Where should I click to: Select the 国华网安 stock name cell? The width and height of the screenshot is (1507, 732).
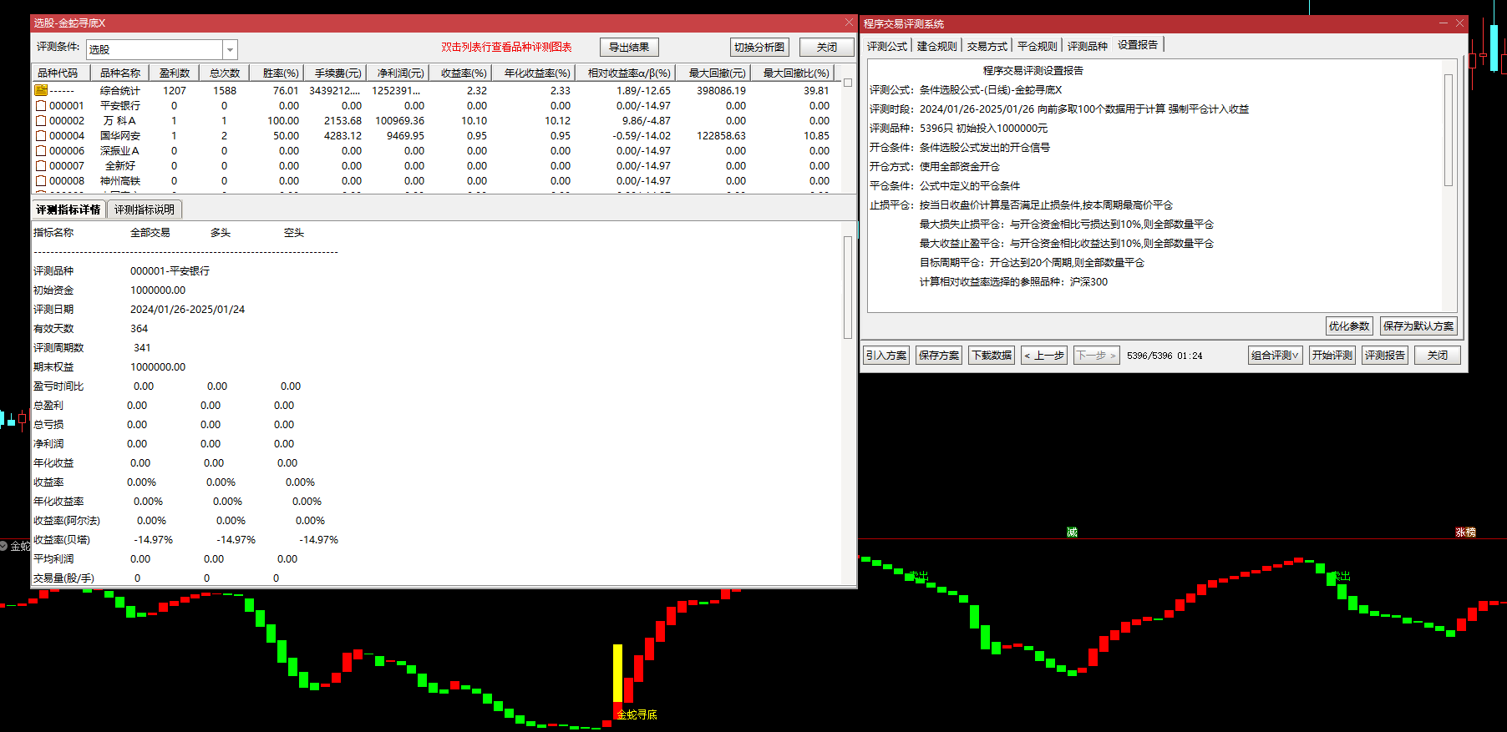(120, 135)
